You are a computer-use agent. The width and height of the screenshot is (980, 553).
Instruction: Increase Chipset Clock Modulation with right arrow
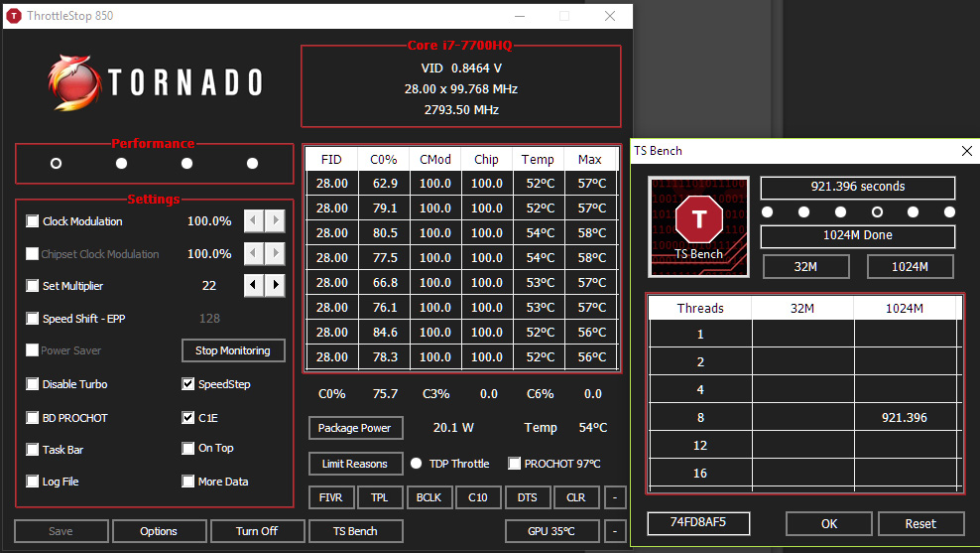[275, 253]
